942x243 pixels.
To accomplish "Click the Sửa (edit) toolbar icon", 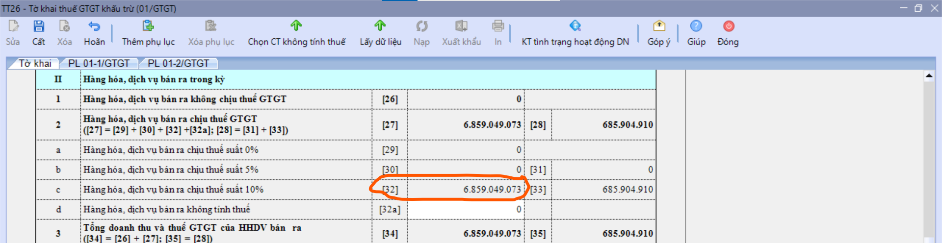I will pos(13,26).
